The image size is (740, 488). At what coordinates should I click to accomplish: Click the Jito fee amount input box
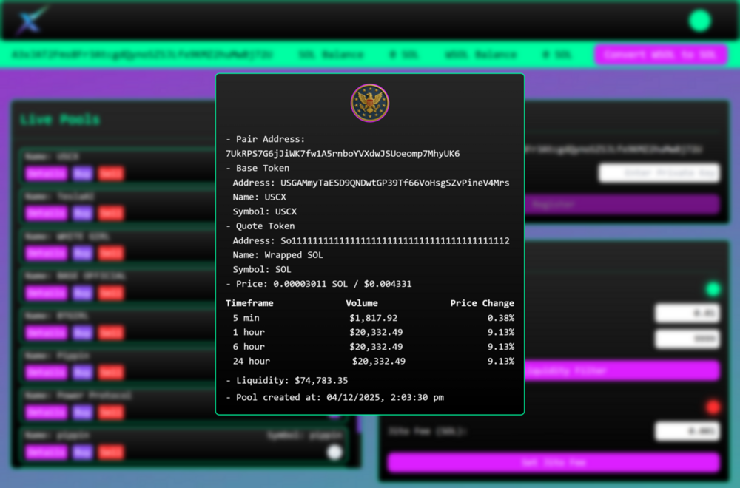pyautogui.click(x=687, y=431)
